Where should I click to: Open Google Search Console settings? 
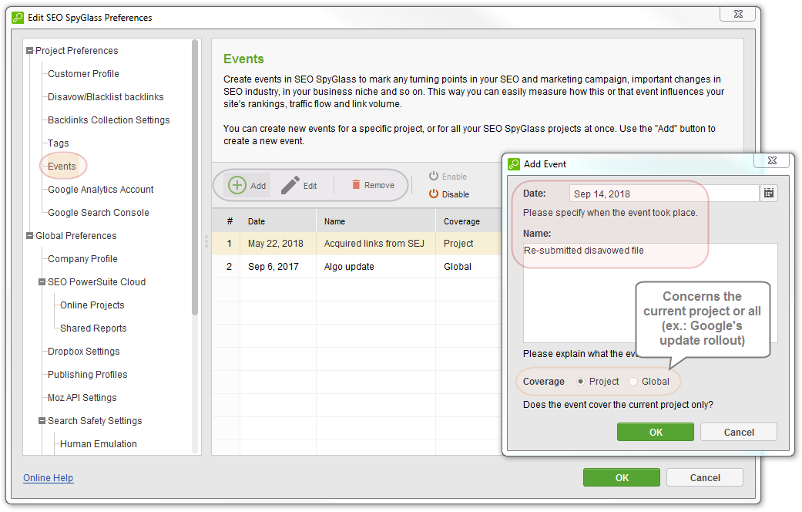point(99,213)
